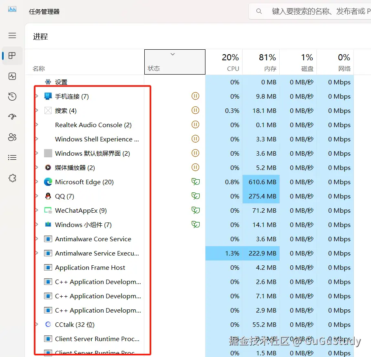The height and width of the screenshot is (357, 371).
Task: Open the Services puzzle icon in sidebar
Action: pos(12,178)
